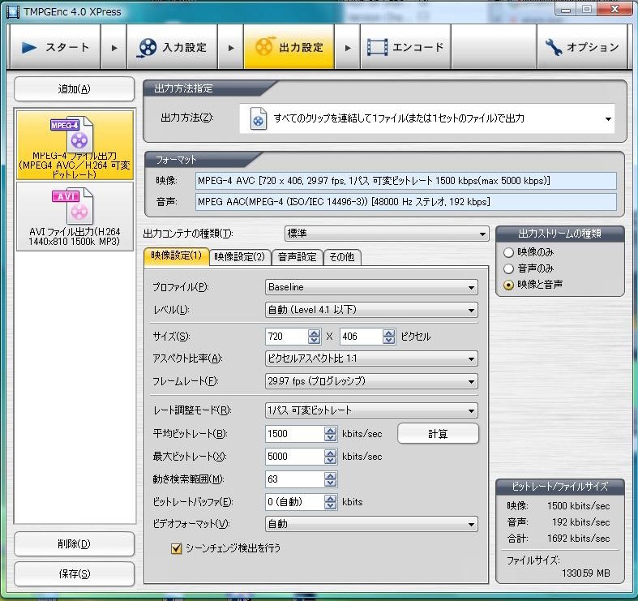Click TMPGEnc title bar app icon

click(x=13, y=12)
